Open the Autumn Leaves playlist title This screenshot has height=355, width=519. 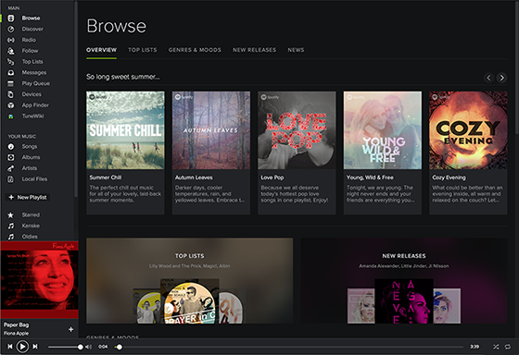pyautogui.click(x=194, y=177)
